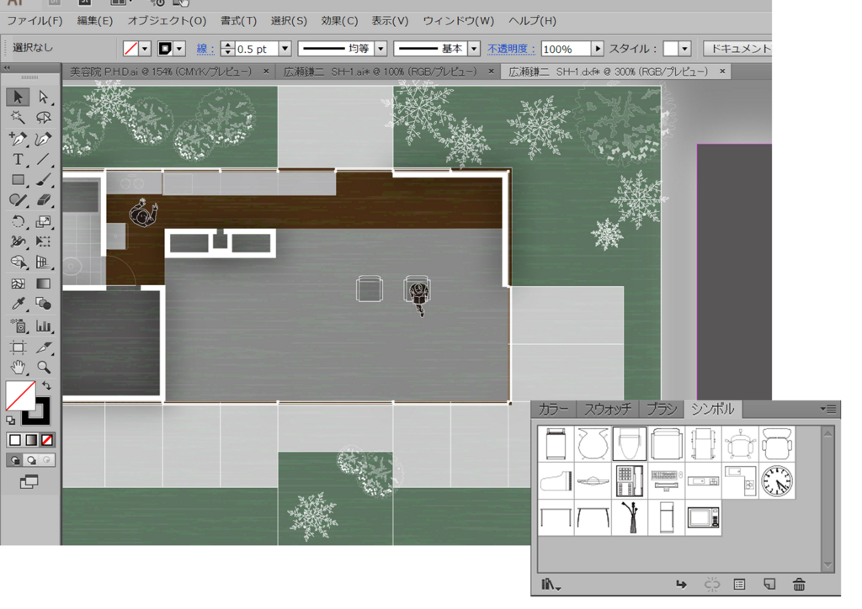Click fill color swatch in control bar
Screen dimensions: 862x609
click(x=130, y=49)
